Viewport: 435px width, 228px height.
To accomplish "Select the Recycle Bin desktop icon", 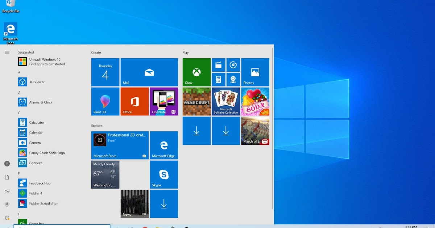I will pos(11,7).
